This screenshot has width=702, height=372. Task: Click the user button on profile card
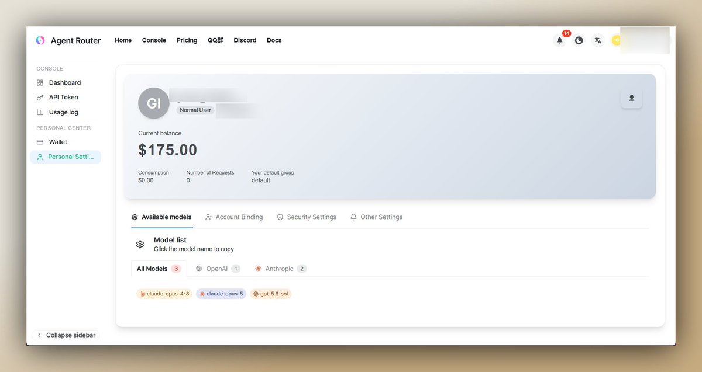click(x=631, y=98)
